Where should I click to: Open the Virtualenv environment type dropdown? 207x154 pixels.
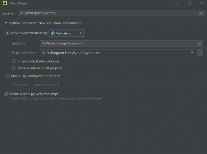pyautogui.click(x=67, y=33)
